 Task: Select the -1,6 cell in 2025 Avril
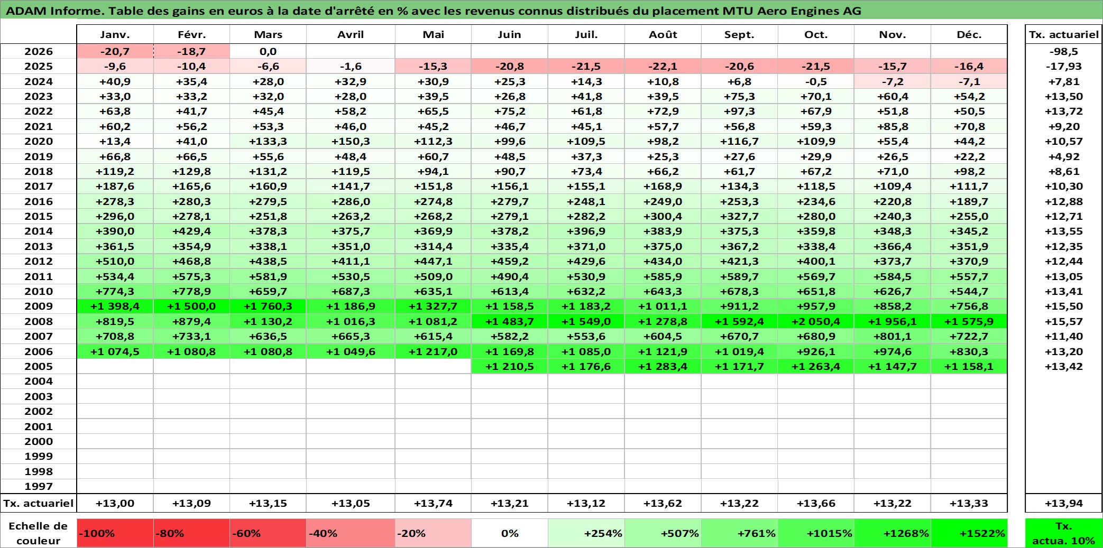[351, 66]
